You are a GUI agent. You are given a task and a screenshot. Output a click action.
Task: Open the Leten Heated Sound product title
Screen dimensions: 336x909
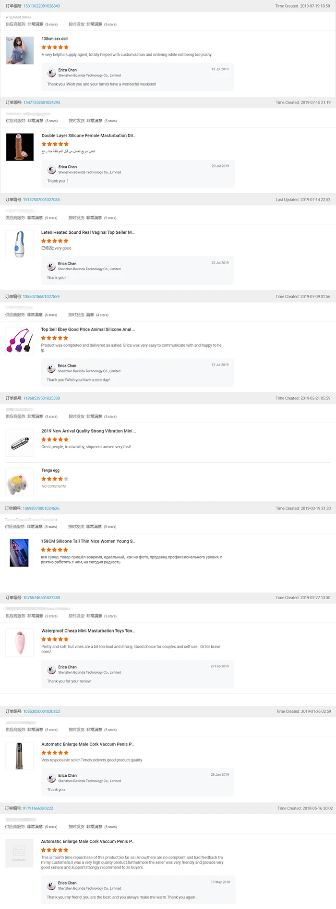coord(88,232)
